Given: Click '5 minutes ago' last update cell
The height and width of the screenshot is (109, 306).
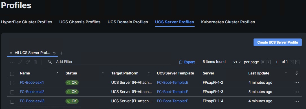Looking at the screenshot, I should 260,92.
